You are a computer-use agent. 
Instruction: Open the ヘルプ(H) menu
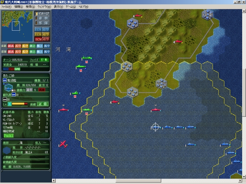click(83, 7)
